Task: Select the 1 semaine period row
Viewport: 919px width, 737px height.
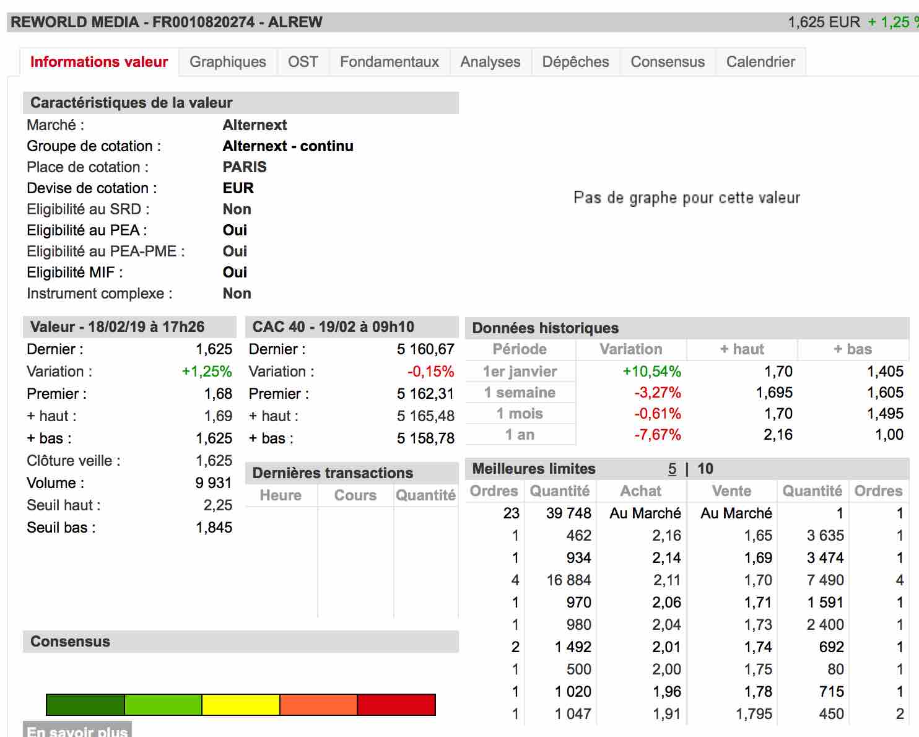Action: click(520, 393)
